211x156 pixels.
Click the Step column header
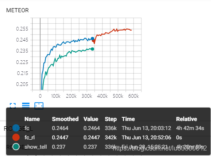111,119
